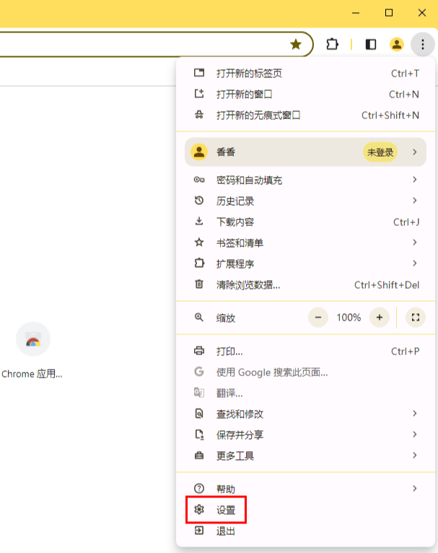Open the Extensions puzzle icon in toolbar
Viewport: 438px width, 553px height.
pyautogui.click(x=332, y=45)
